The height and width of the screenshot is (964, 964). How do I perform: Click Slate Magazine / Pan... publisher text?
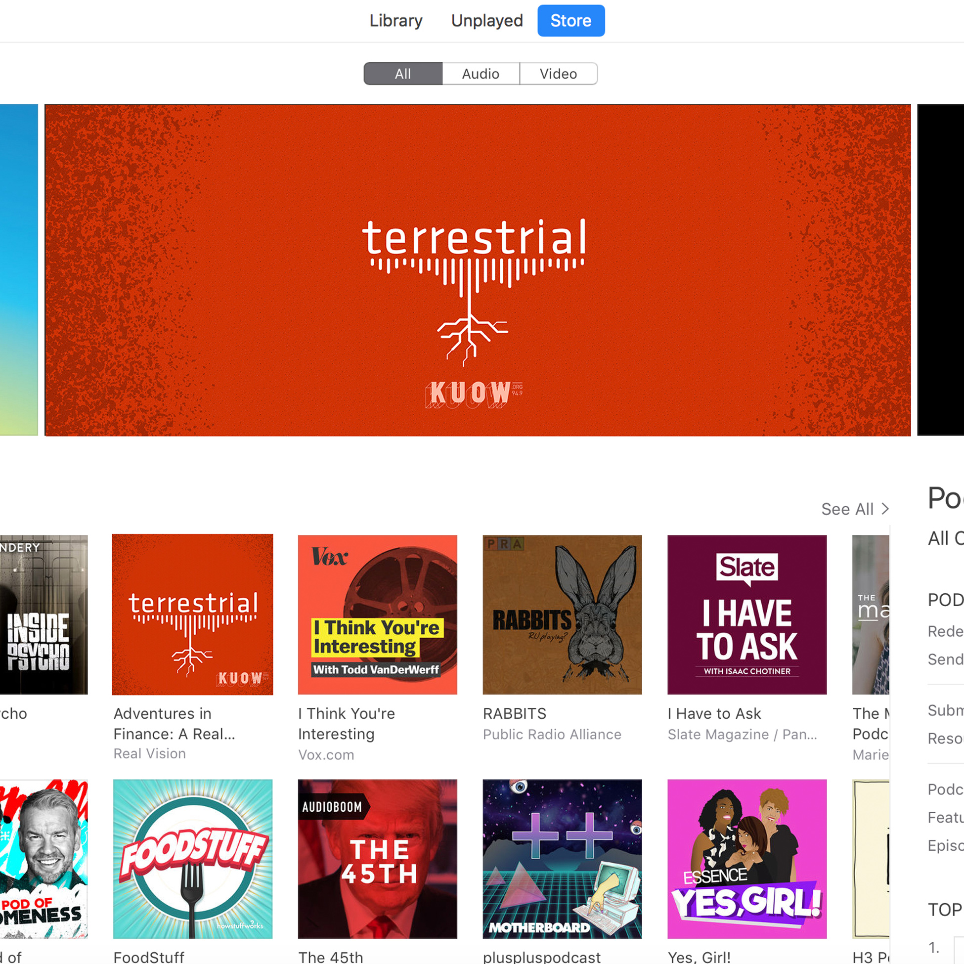pos(743,735)
